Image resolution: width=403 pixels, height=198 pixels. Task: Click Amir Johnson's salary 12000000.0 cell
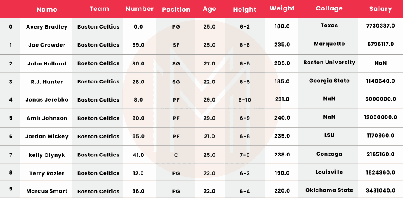[380, 118]
